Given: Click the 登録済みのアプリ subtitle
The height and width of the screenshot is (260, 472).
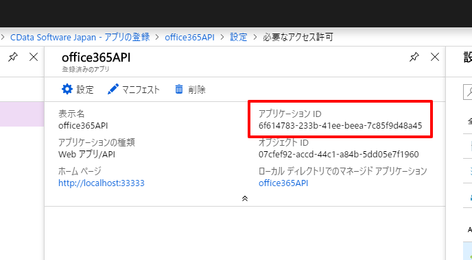Looking at the screenshot, I should (x=86, y=69).
